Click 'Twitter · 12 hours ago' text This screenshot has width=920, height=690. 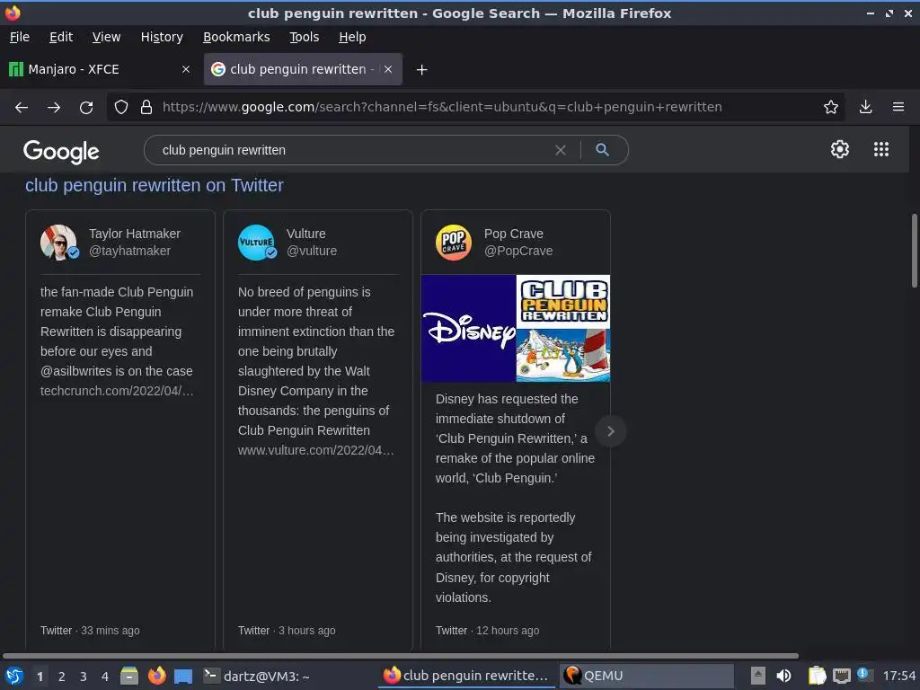[487, 631]
